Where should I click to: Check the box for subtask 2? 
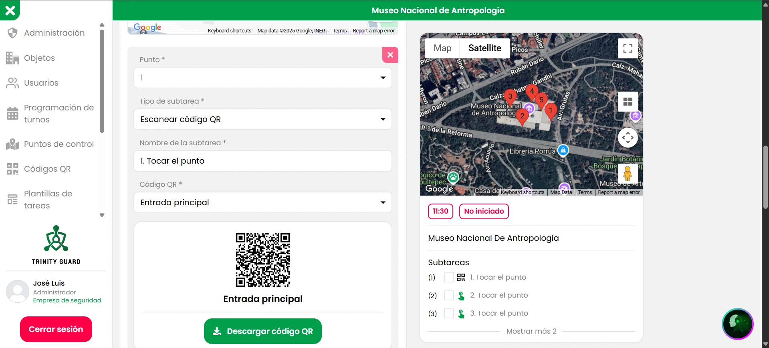pyautogui.click(x=449, y=296)
